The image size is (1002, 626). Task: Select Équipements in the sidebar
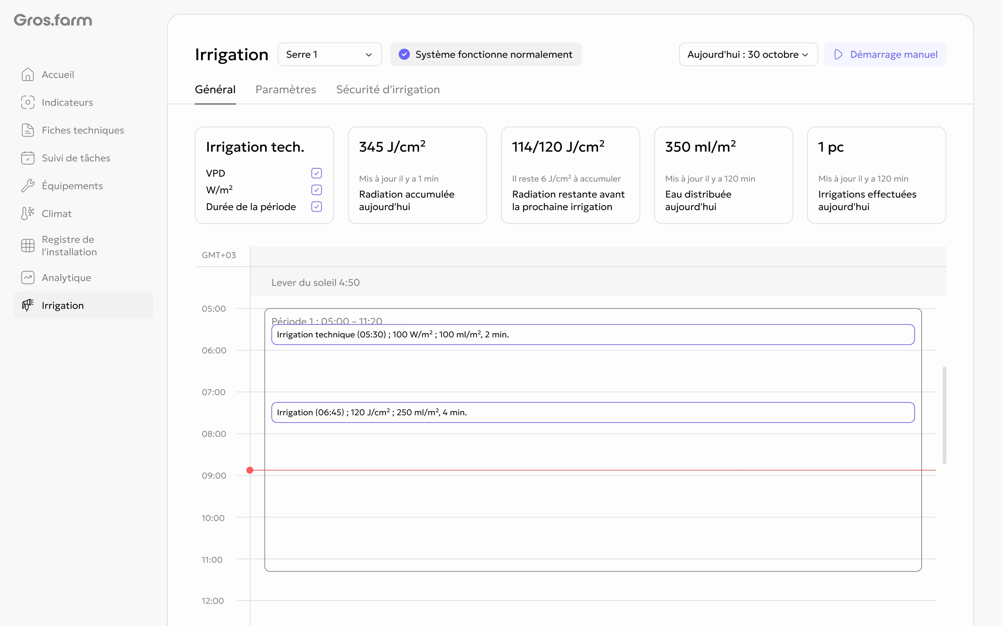click(x=83, y=186)
